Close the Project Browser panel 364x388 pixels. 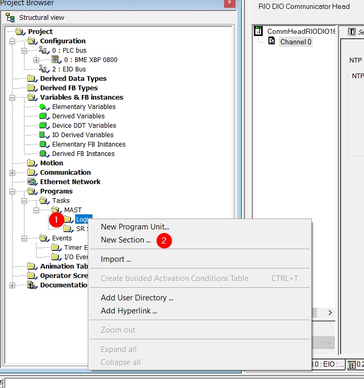tap(229, 3)
